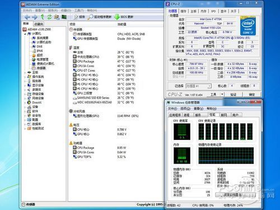Select 传感器 sensor item in the tree
Viewport: 280px width, 210px height.
click(39, 68)
